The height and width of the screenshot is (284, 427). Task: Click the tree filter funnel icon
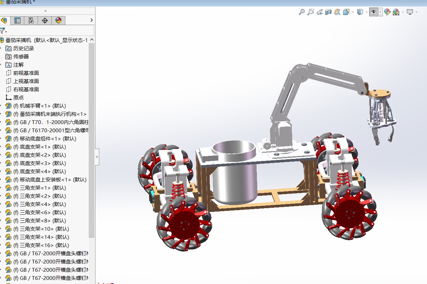(x=2, y=31)
